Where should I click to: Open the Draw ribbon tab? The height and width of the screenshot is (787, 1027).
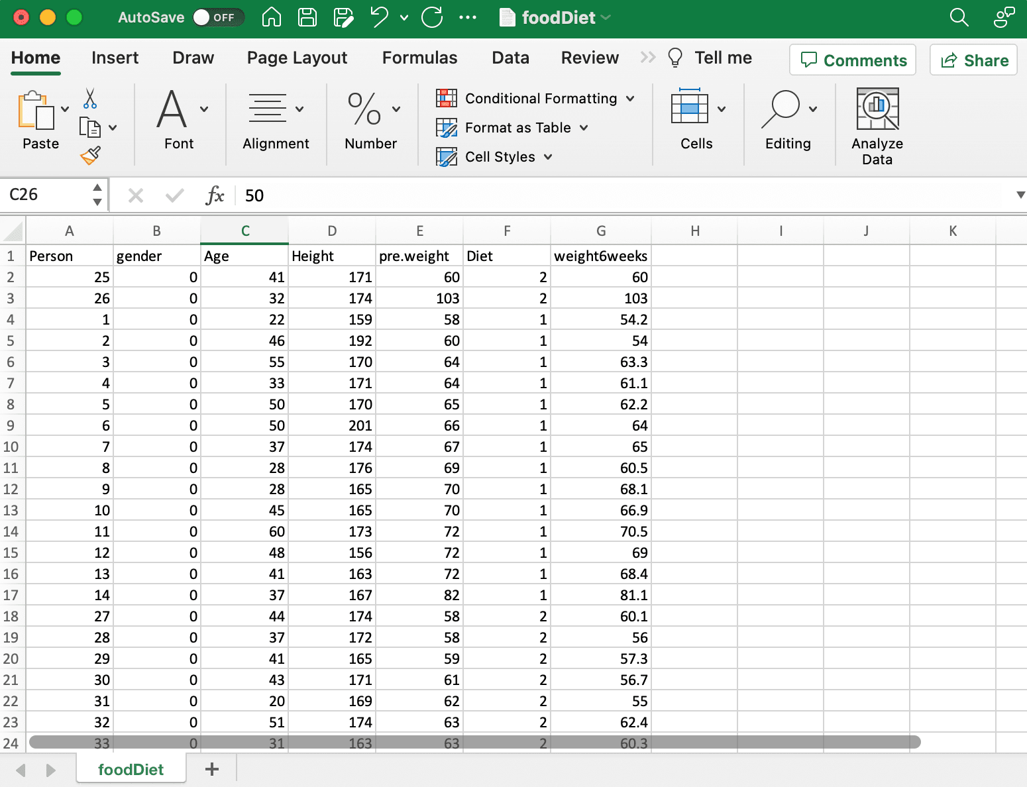point(193,58)
